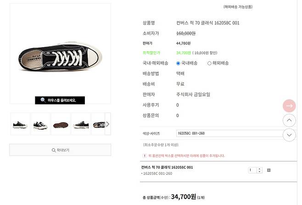Image resolution: width=302 pixels, height=205 pixels.
Task: Increase quantity with the up stepper arrow
Action: click(259, 169)
